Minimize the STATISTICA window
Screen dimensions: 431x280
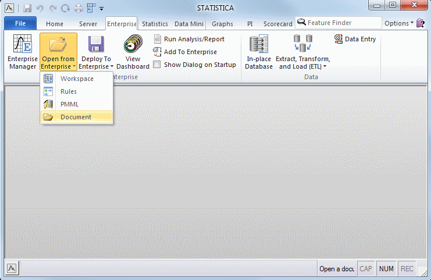pos(377,5)
